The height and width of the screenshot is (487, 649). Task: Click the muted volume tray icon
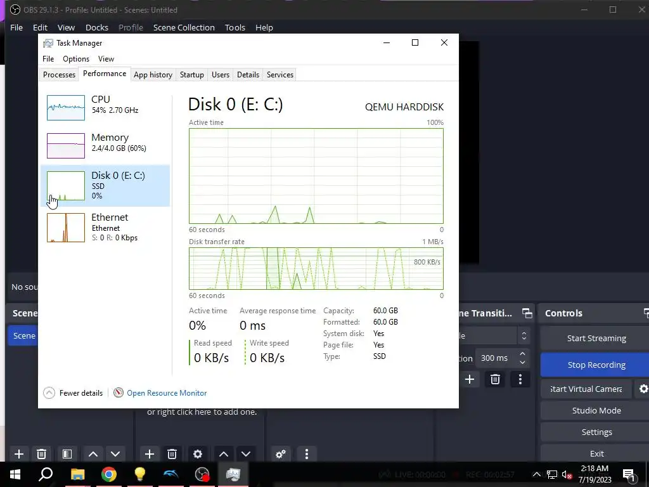pos(567,474)
